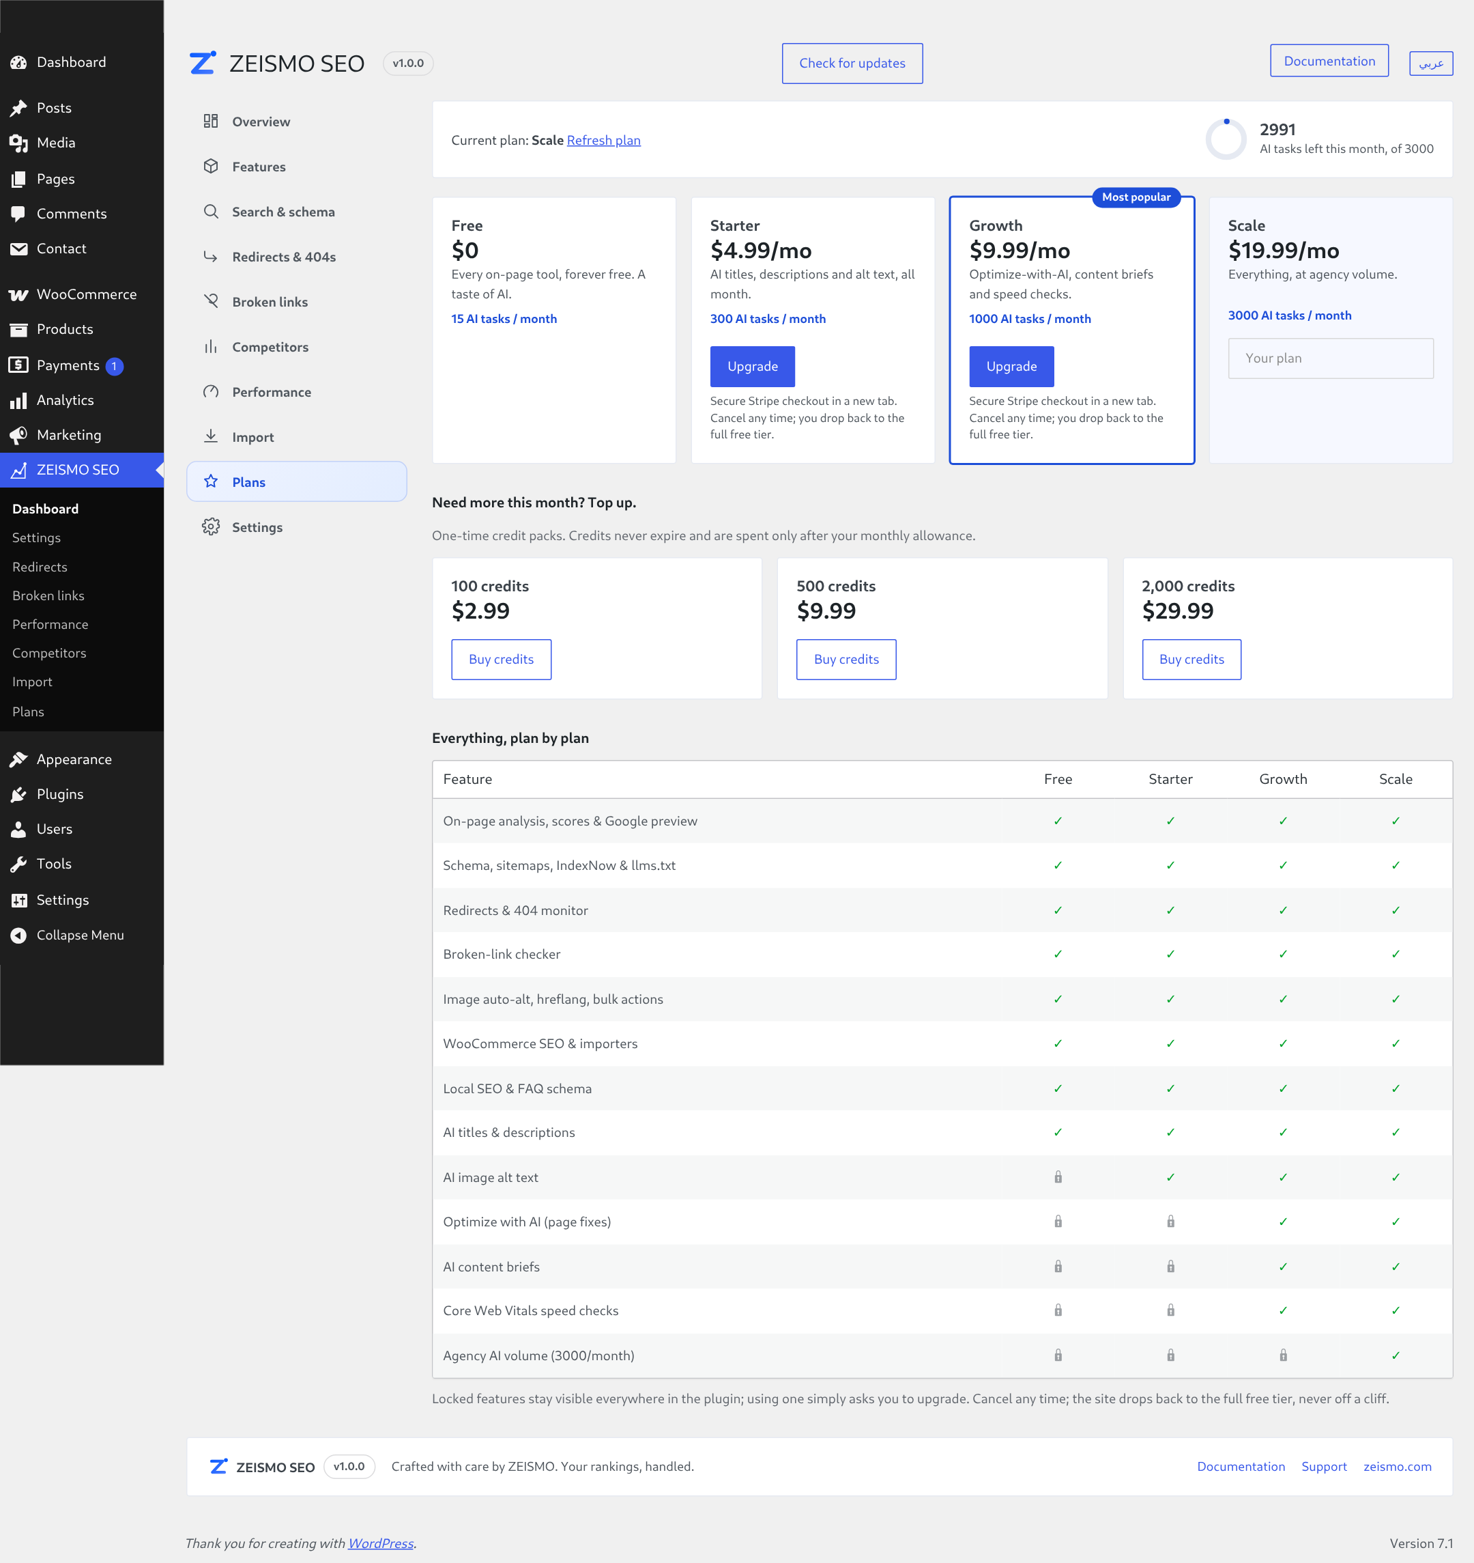The height and width of the screenshot is (1563, 1474).
Task: Buy the 100 credits pack
Action: click(502, 660)
